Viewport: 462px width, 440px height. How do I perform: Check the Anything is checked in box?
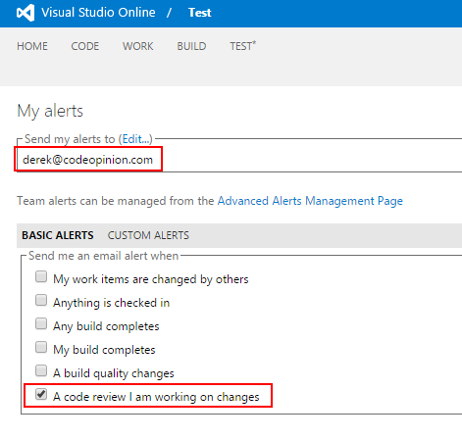click(41, 300)
